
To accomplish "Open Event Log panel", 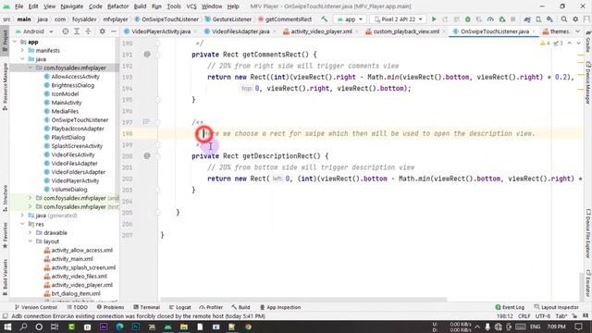I will click(x=510, y=307).
